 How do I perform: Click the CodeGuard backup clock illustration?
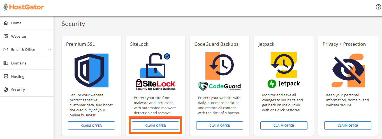[220, 66]
